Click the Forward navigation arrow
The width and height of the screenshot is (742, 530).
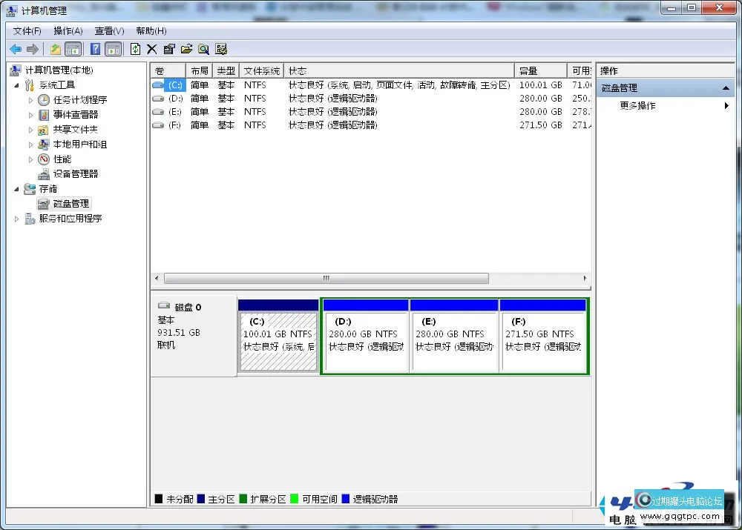[33, 49]
